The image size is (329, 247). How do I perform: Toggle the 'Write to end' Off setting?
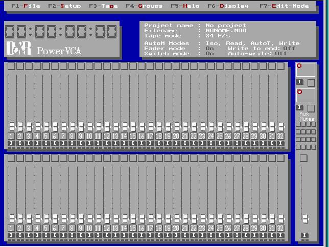289,48
